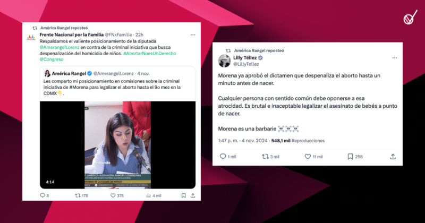Play the América Rangel video thumbnail
The width and height of the screenshot is (425, 223).
(x=117, y=145)
